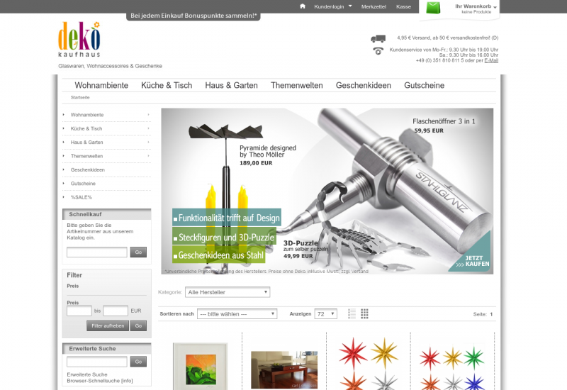Open Themenwelten in the main navigation
Viewport: 567px width, 390px height.
pos(296,85)
